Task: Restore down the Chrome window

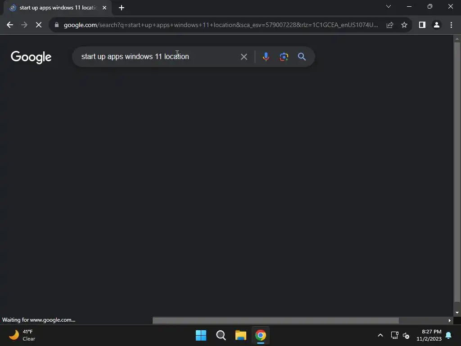Action: click(x=430, y=6)
